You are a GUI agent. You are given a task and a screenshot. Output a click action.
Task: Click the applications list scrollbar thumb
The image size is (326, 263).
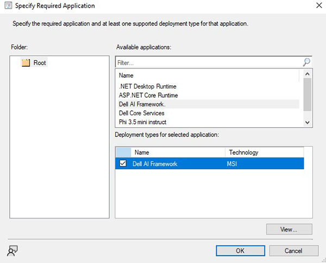(308, 93)
